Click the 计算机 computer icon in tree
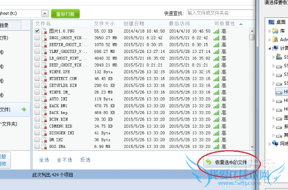Viewport: 288px width, 190px height. [x=275, y=48]
